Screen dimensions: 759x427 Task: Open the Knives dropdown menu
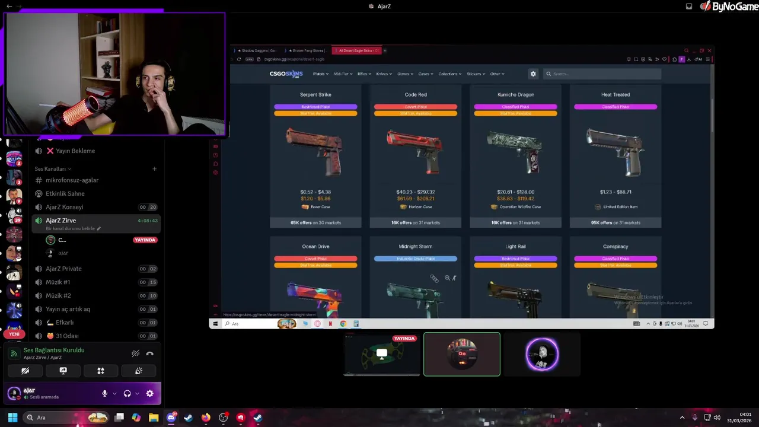384,74
